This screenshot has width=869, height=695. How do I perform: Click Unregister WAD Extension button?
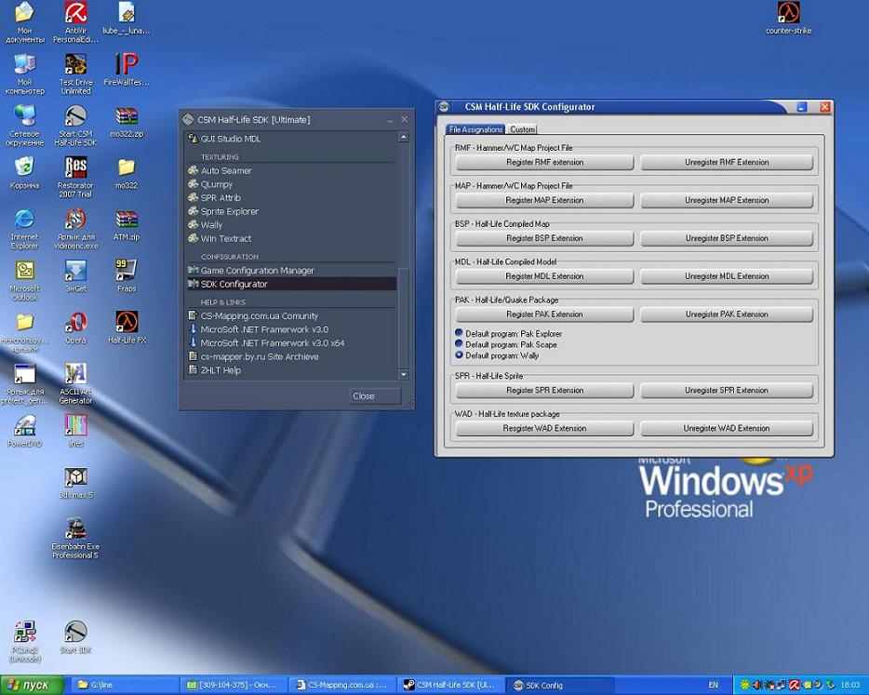727,428
